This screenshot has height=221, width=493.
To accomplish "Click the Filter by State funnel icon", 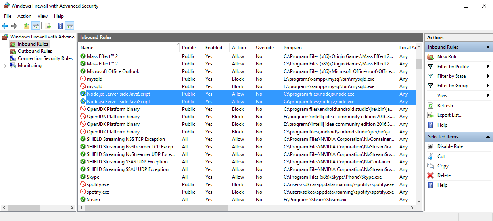I will point(430,76).
